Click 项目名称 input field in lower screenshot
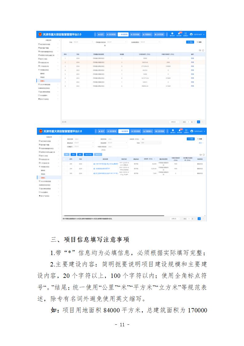 (x=84, y=139)
